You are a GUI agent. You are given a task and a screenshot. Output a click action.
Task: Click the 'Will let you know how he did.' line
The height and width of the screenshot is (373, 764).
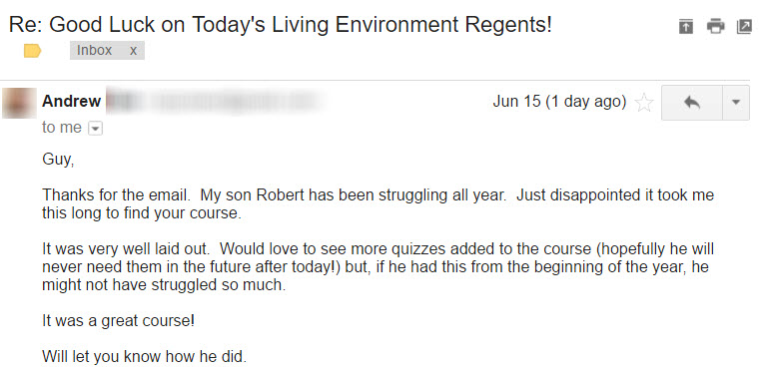tap(144, 356)
